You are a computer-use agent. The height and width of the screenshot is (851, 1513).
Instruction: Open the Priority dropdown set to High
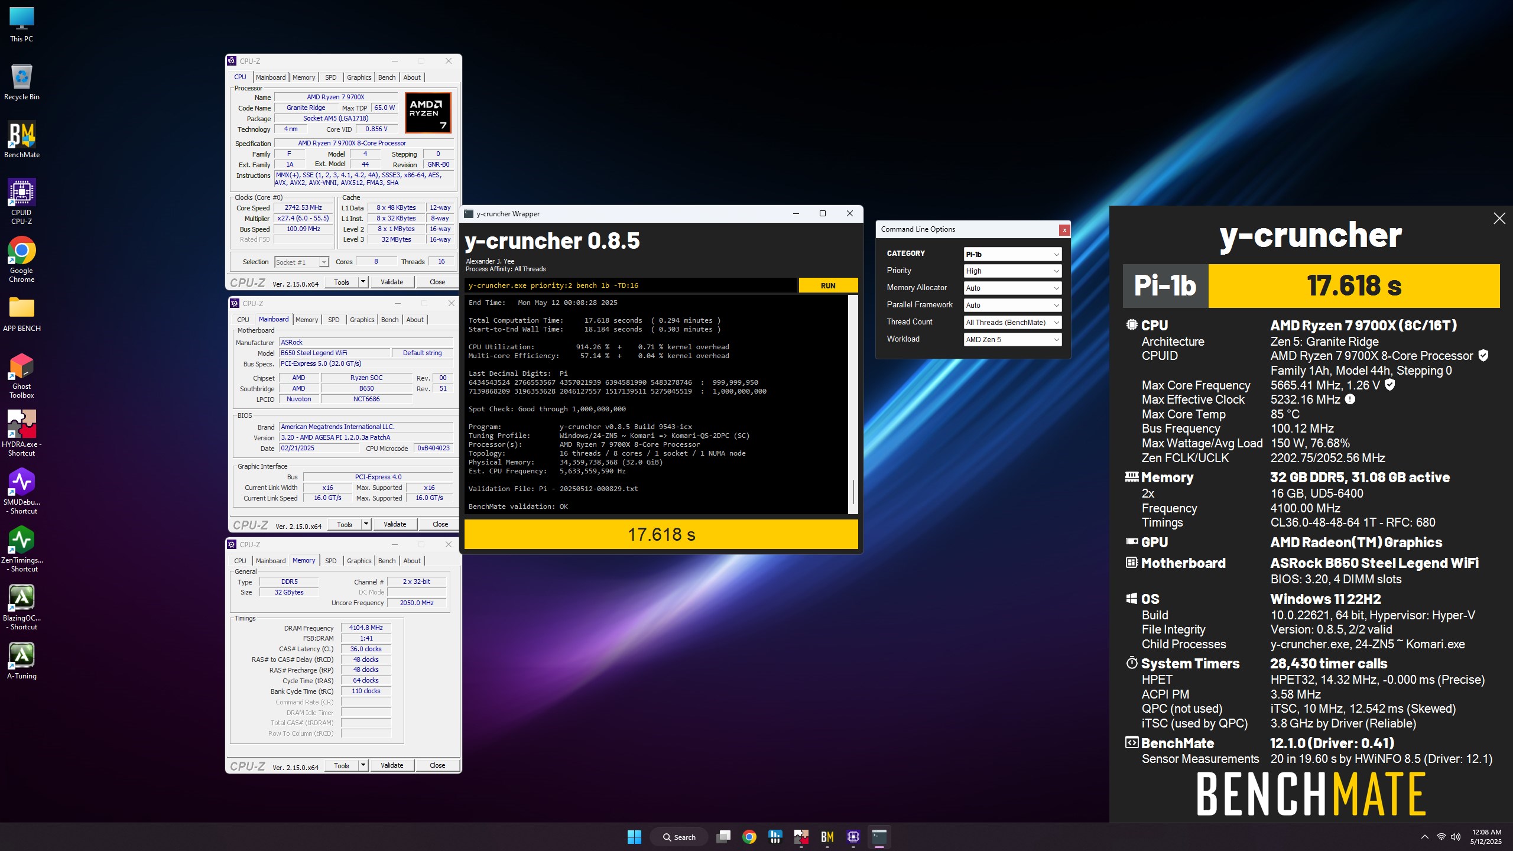[x=1012, y=271]
